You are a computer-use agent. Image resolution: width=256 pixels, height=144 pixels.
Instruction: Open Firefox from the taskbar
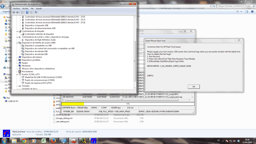pyautogui.click(x=53, y=141)
